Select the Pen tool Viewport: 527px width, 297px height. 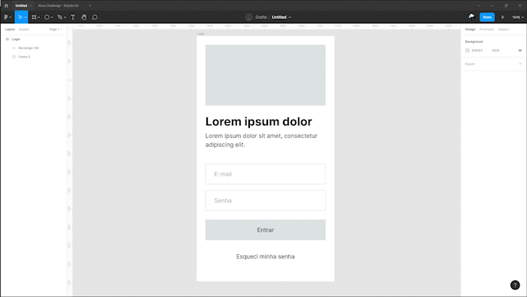click(x=59, y=17)
